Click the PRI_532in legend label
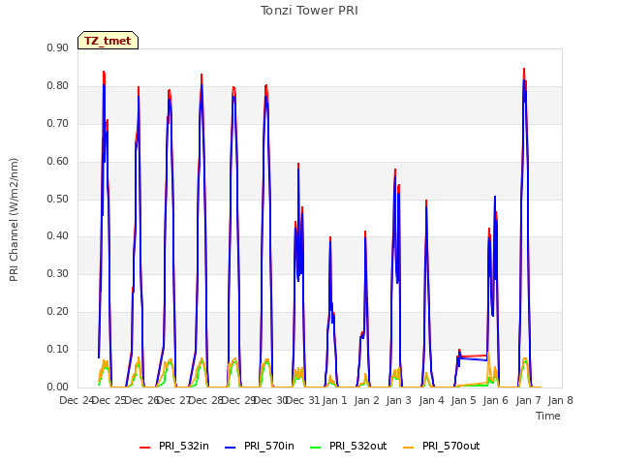Viewport: 620px width, 465px height. point(184,446)
